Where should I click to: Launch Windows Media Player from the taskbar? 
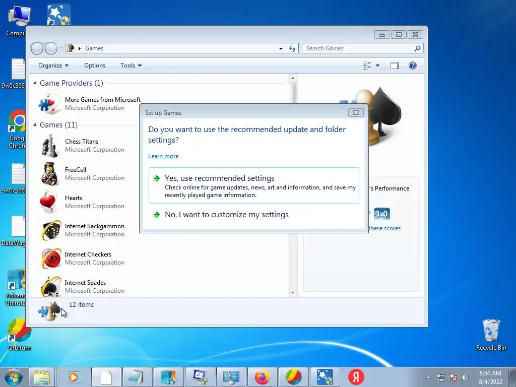(x=74, y=377)
